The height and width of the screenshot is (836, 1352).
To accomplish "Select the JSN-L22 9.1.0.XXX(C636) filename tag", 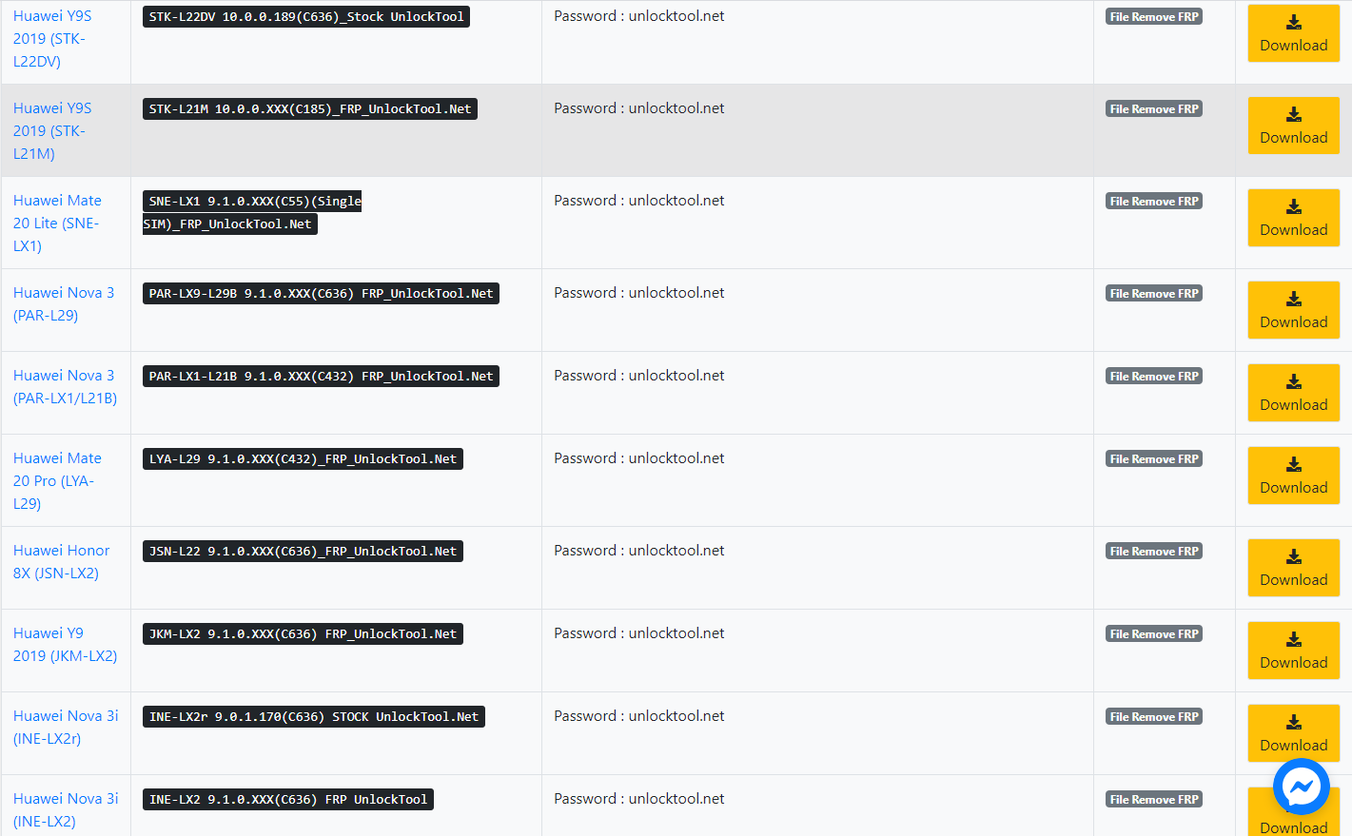I will [x=303, y=552].
